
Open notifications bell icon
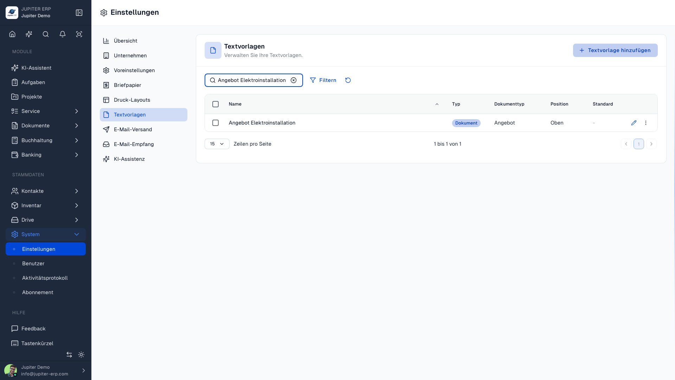coord(63,34)
